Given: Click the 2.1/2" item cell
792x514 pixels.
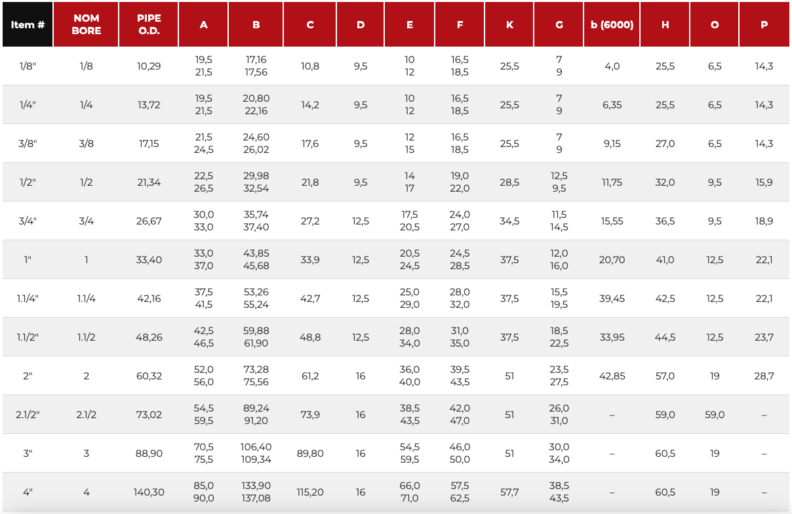Looking at the screenshot, I should 28,415.
